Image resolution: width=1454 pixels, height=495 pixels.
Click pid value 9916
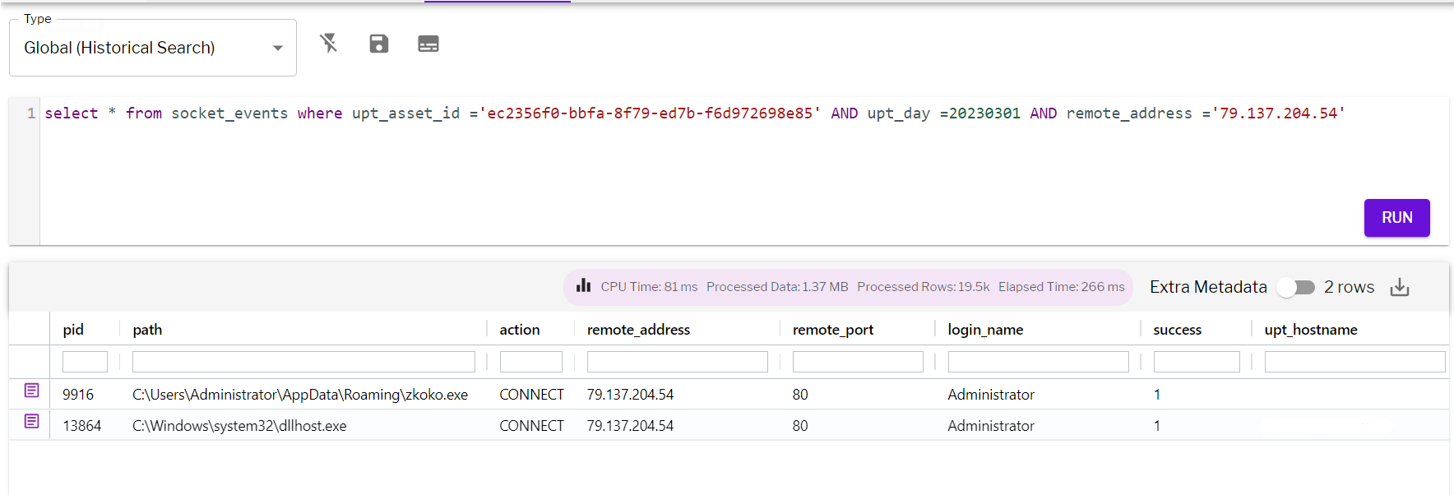click(78, 395)
